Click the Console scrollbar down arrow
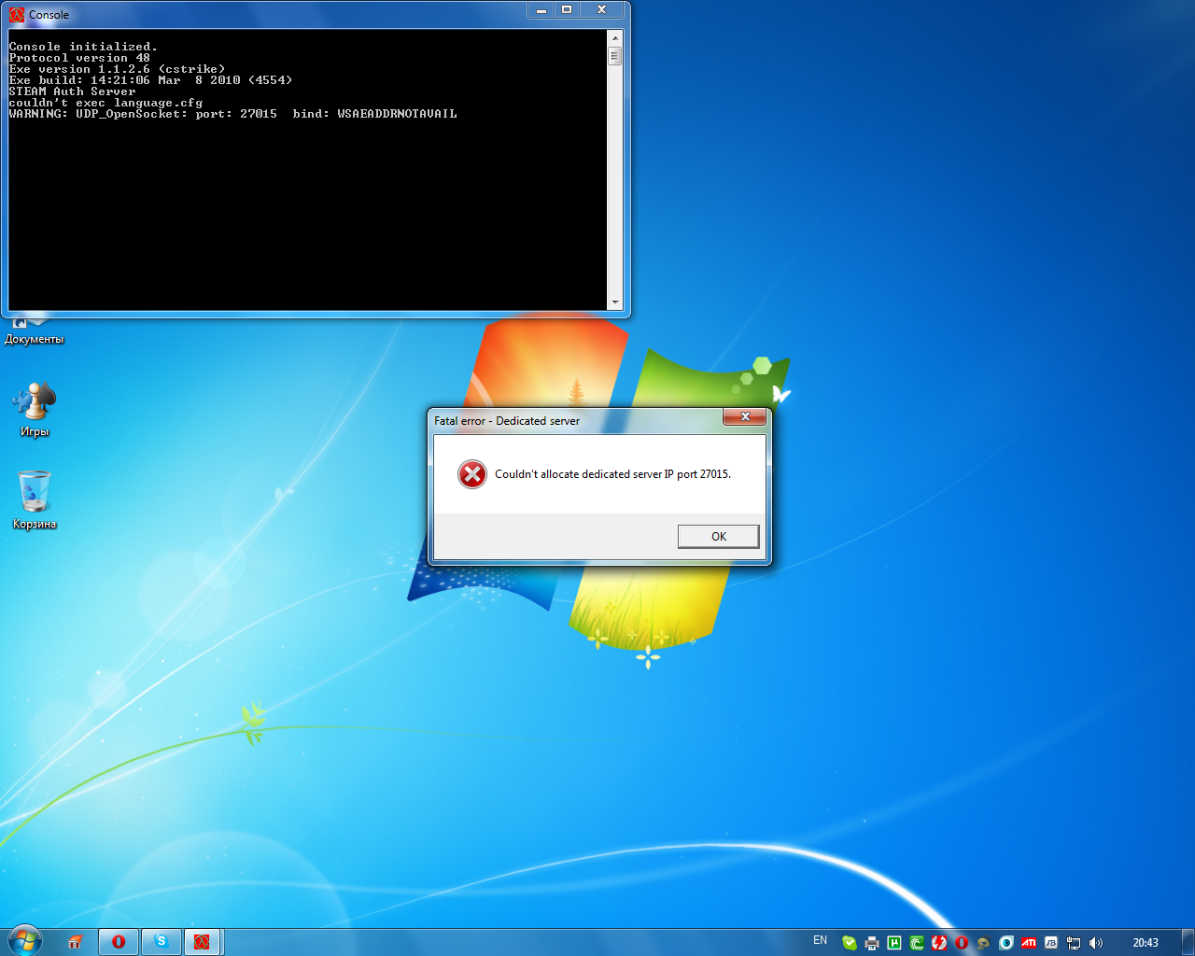 pos(614,302)
